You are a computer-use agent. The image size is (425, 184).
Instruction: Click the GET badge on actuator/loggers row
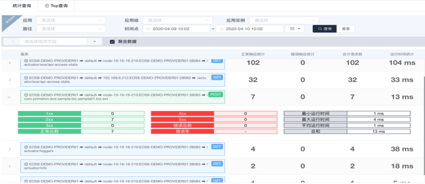217,147
